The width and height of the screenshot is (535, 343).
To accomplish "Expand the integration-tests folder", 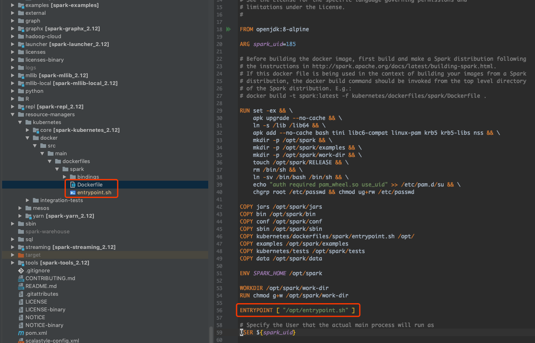I will pyautogui.click(x=28, y=200).
